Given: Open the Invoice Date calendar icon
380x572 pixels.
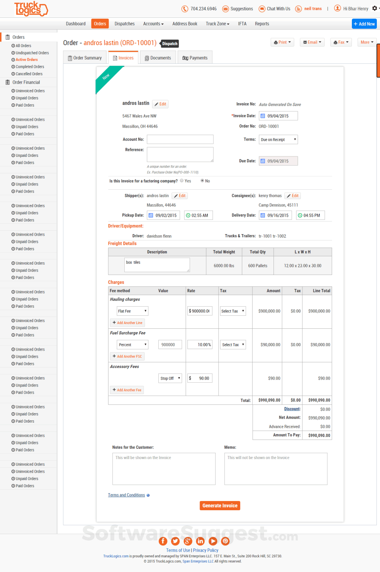Looking at the screenshot, I should 263,116.
